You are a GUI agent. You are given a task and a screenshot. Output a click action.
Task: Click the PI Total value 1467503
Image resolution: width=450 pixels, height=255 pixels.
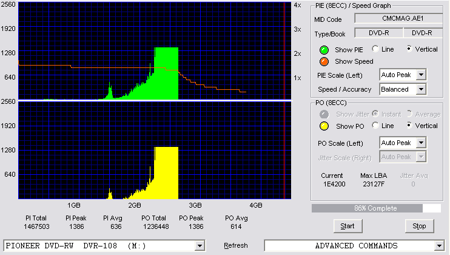(36, 226)
